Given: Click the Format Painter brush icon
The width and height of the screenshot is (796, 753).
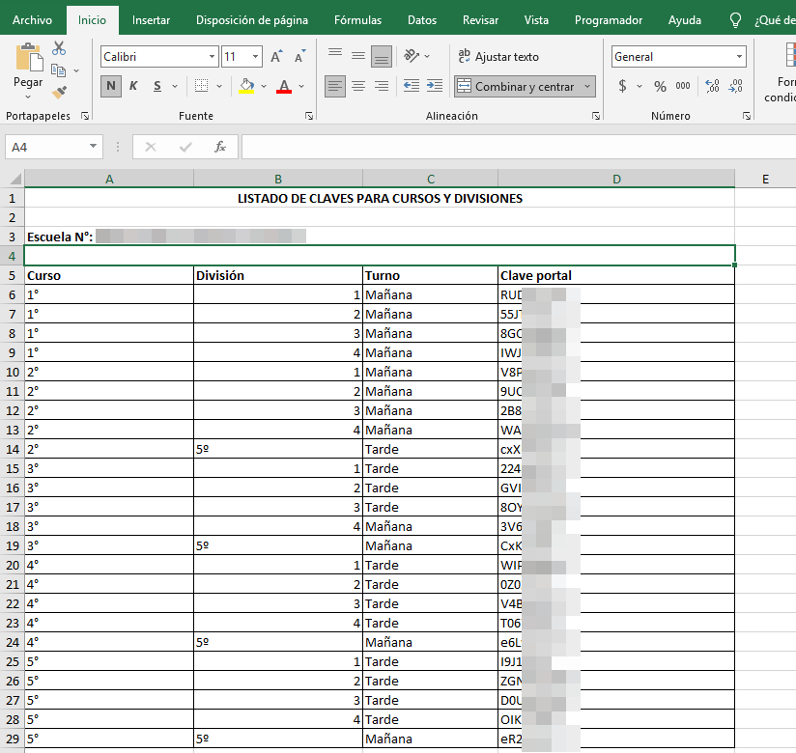Looking at the screenshot, I should pyautogui.click(x=59, y=93).
